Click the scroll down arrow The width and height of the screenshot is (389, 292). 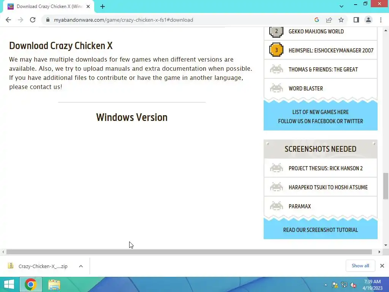tap(386, 245)
